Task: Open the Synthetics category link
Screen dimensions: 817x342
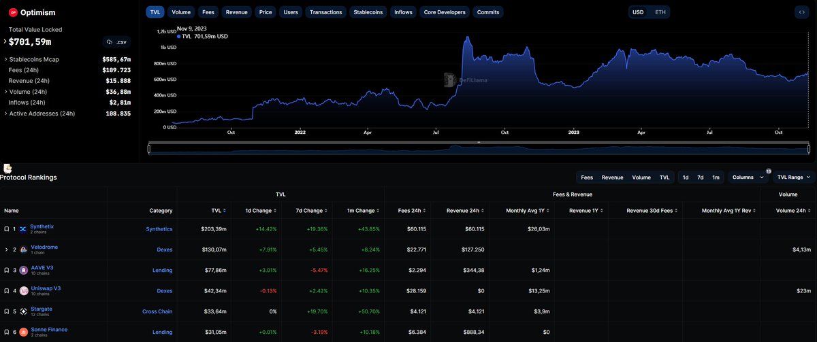Action: (x=159, y=229)
